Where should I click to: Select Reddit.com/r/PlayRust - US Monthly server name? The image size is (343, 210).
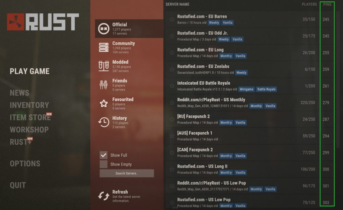[x=211, y=100]
